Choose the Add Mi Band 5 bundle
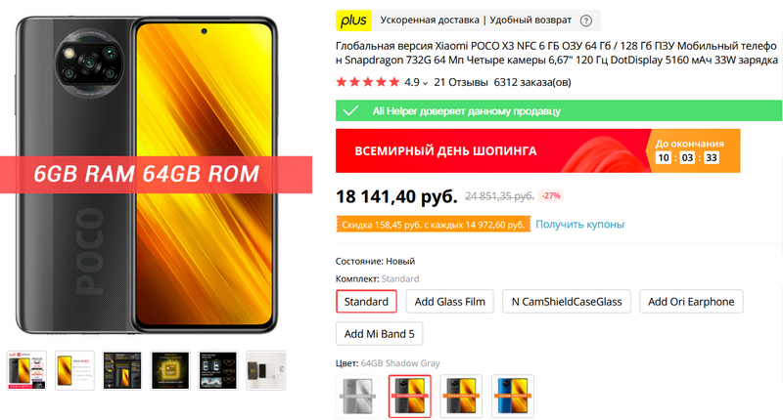 [x=379, y=334]
